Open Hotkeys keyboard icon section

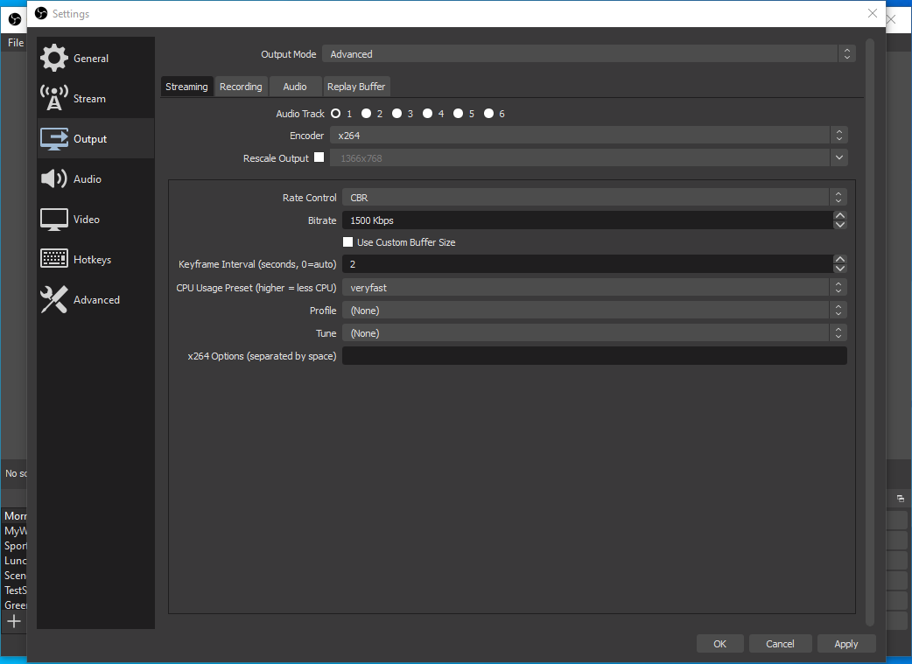click(x=54, y=259)
